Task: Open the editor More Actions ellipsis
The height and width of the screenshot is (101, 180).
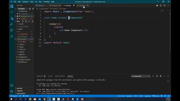Action: [168, 6]
